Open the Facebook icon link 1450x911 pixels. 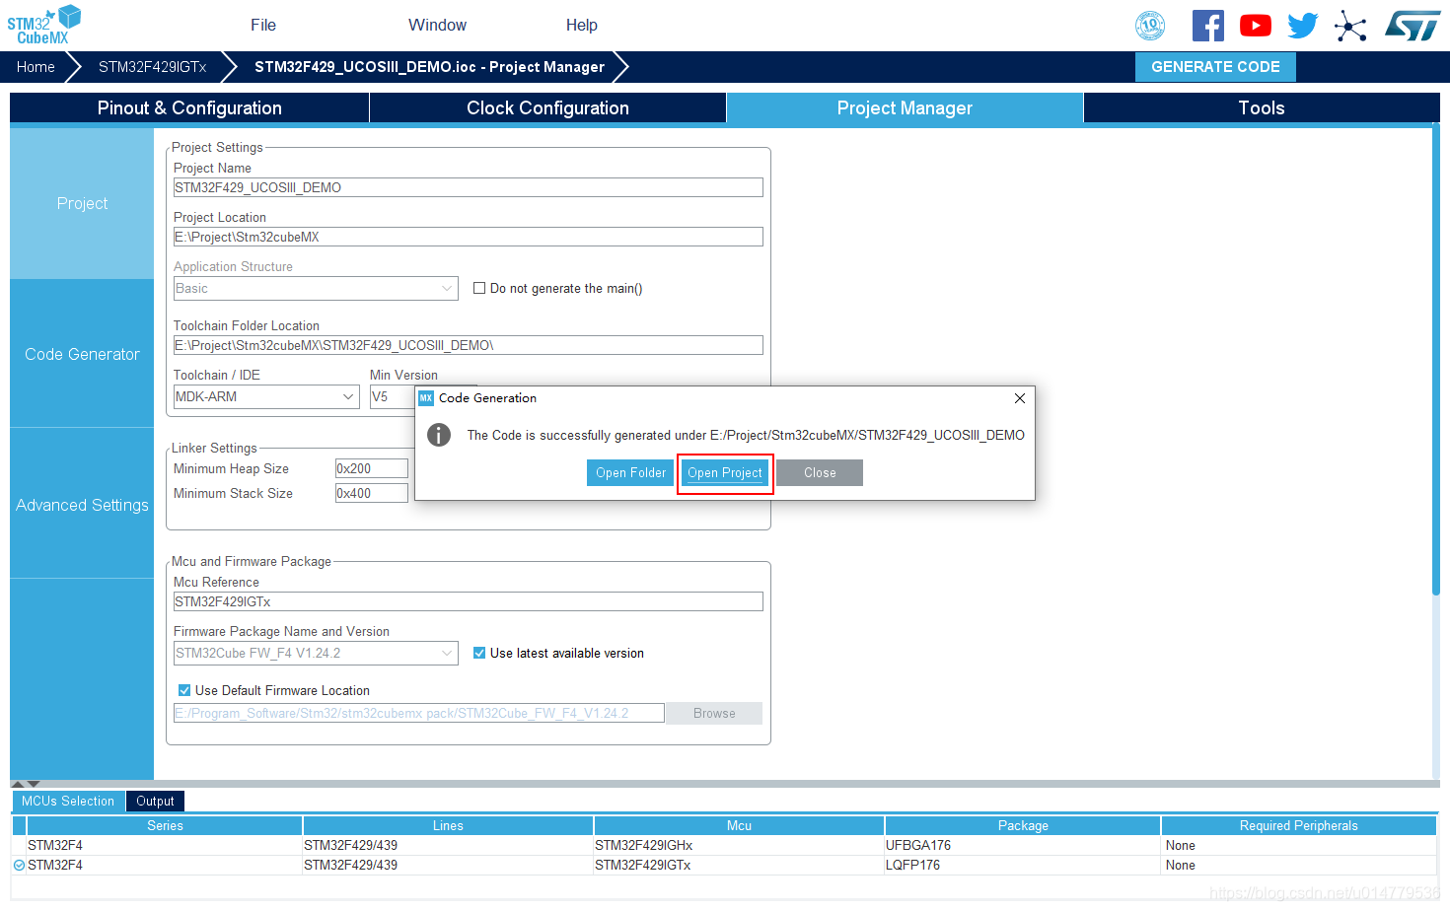[1208, 26]
